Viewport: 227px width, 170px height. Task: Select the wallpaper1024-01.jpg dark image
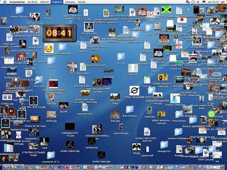[x=70, y=127]
